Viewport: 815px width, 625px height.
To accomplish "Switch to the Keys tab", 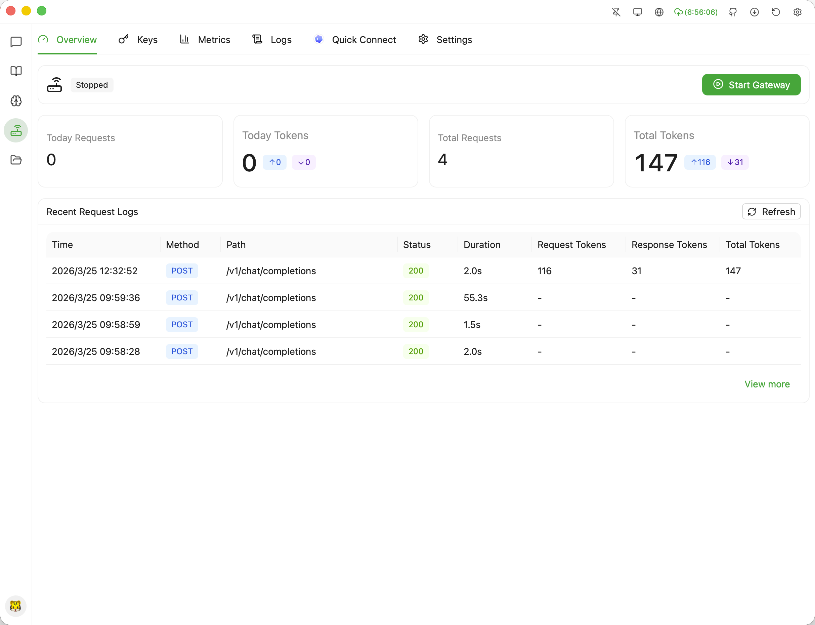I will [x=138, y=40].
